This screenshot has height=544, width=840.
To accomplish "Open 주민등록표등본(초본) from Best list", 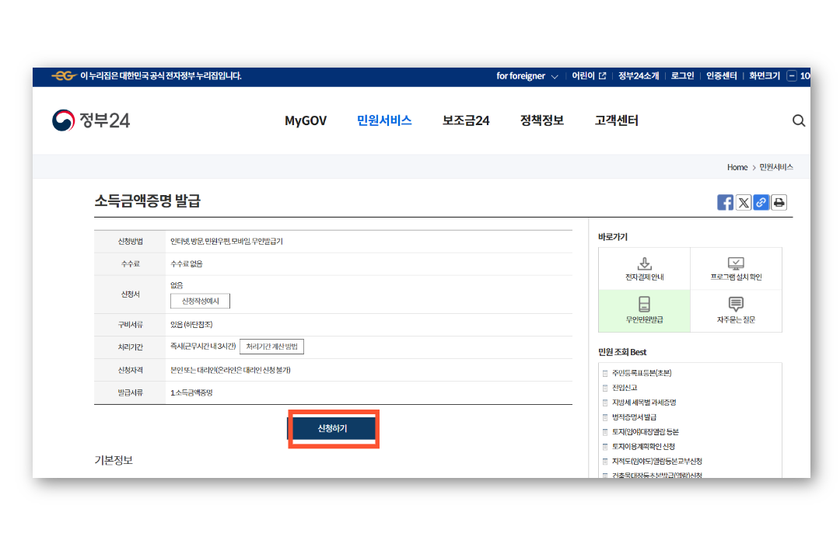I will [641, 373].
